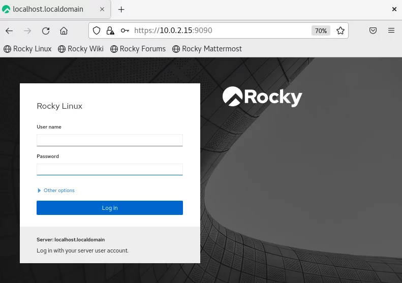Viewport: 402px width, 283px height.
Task: Open tracking protection shield icon
Action: coord(97,30)
